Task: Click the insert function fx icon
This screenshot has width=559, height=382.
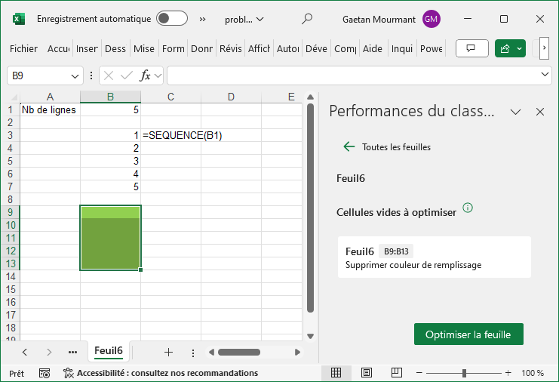Action: point(146,75)
